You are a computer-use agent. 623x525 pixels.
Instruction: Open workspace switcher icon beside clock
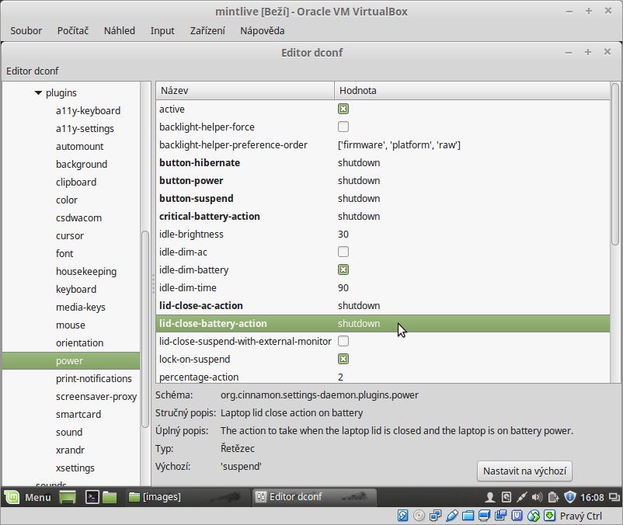tap(614, 497)
